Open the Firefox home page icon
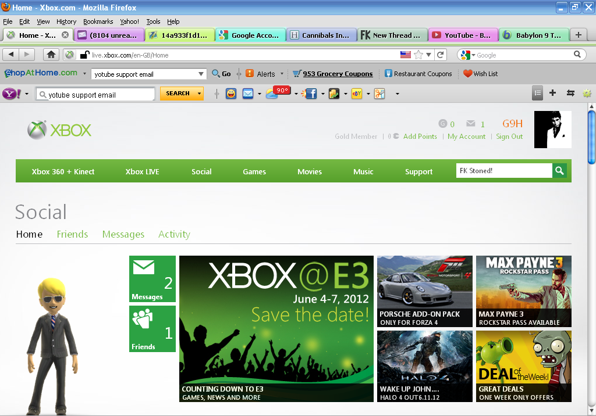The image size is (596, 416). point(51,55)
